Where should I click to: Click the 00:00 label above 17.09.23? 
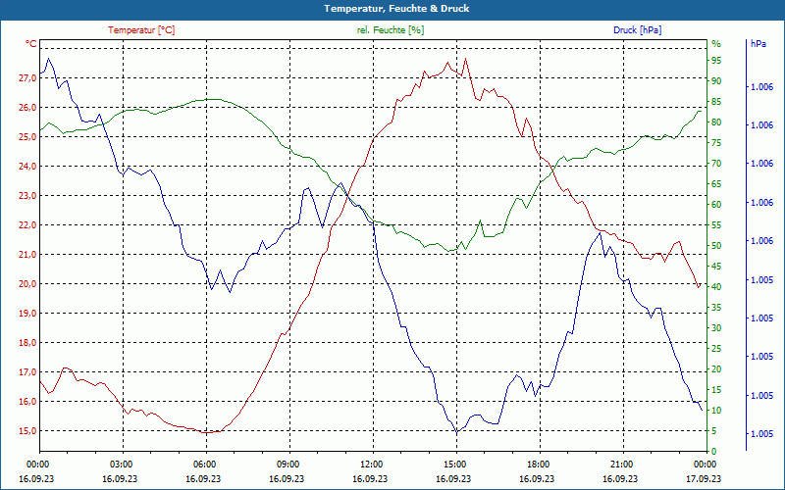click(x=706, y=465)
